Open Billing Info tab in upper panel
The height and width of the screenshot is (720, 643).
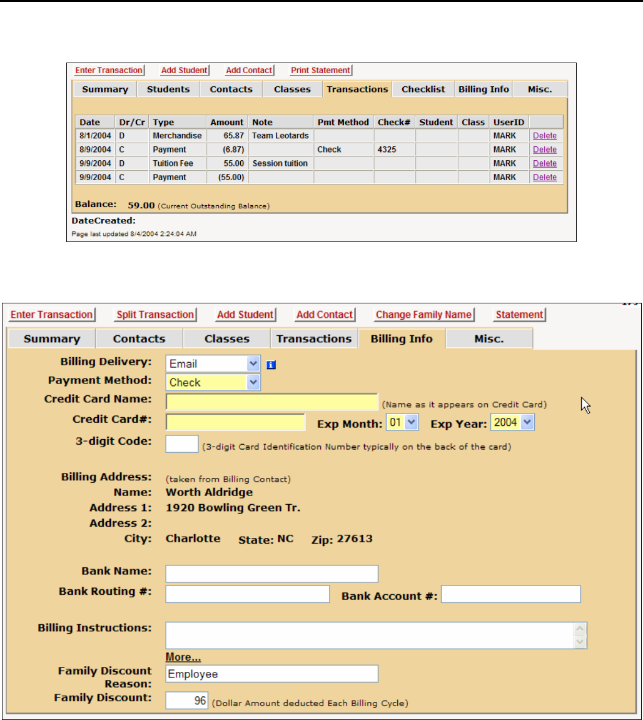(x=484, y=89)
